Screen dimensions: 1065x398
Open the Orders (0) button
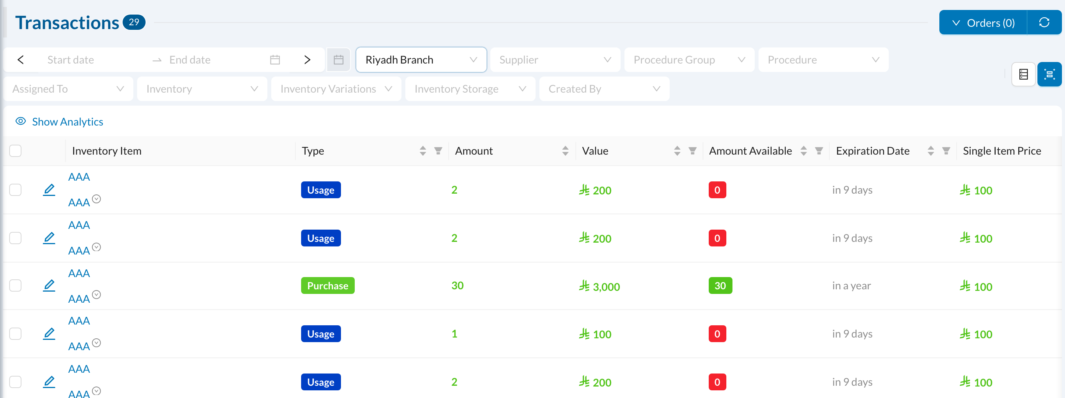tap(983, 23)
